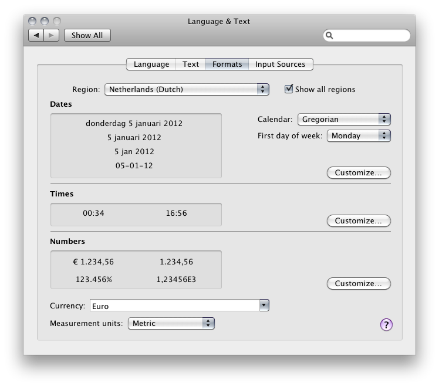The width and height of the screenshot is (439, 387).
Task: Minimize the Language & Text window
Action: click(45, 21)
